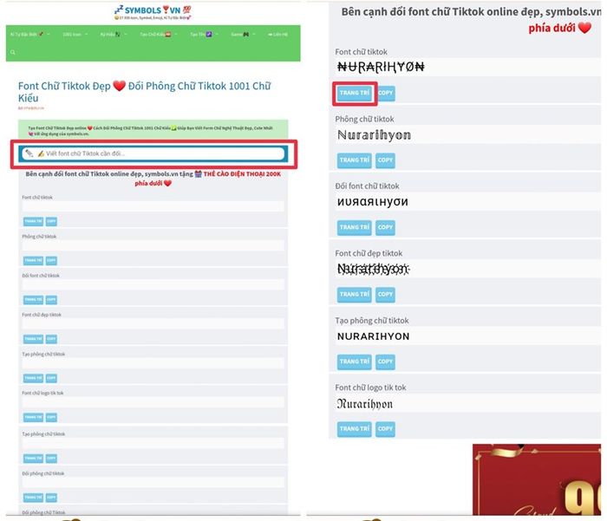607x521 pixels.
Task: Focus the 'Viết font chữ Tiktok cần đổi' input
Action: (153, 153)
